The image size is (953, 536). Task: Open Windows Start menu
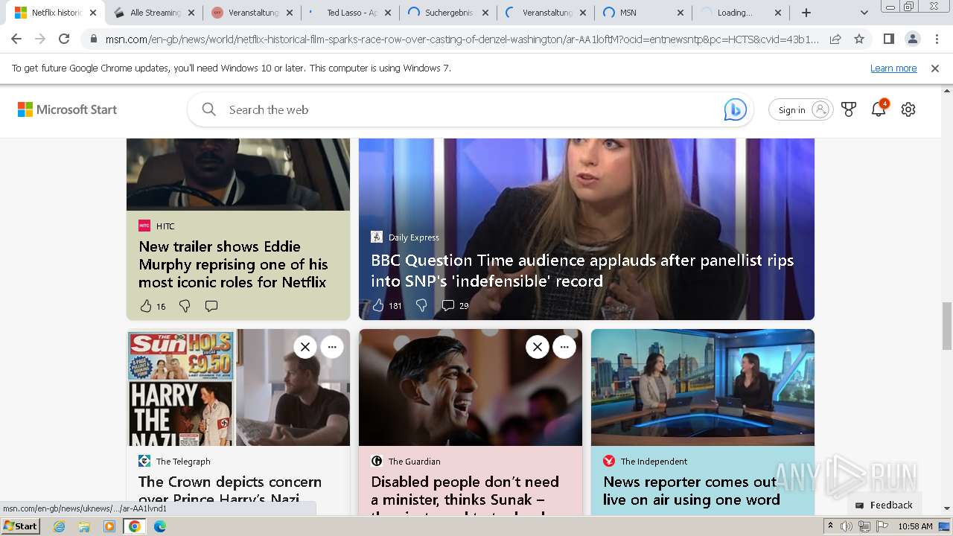[x=20, y=526]
